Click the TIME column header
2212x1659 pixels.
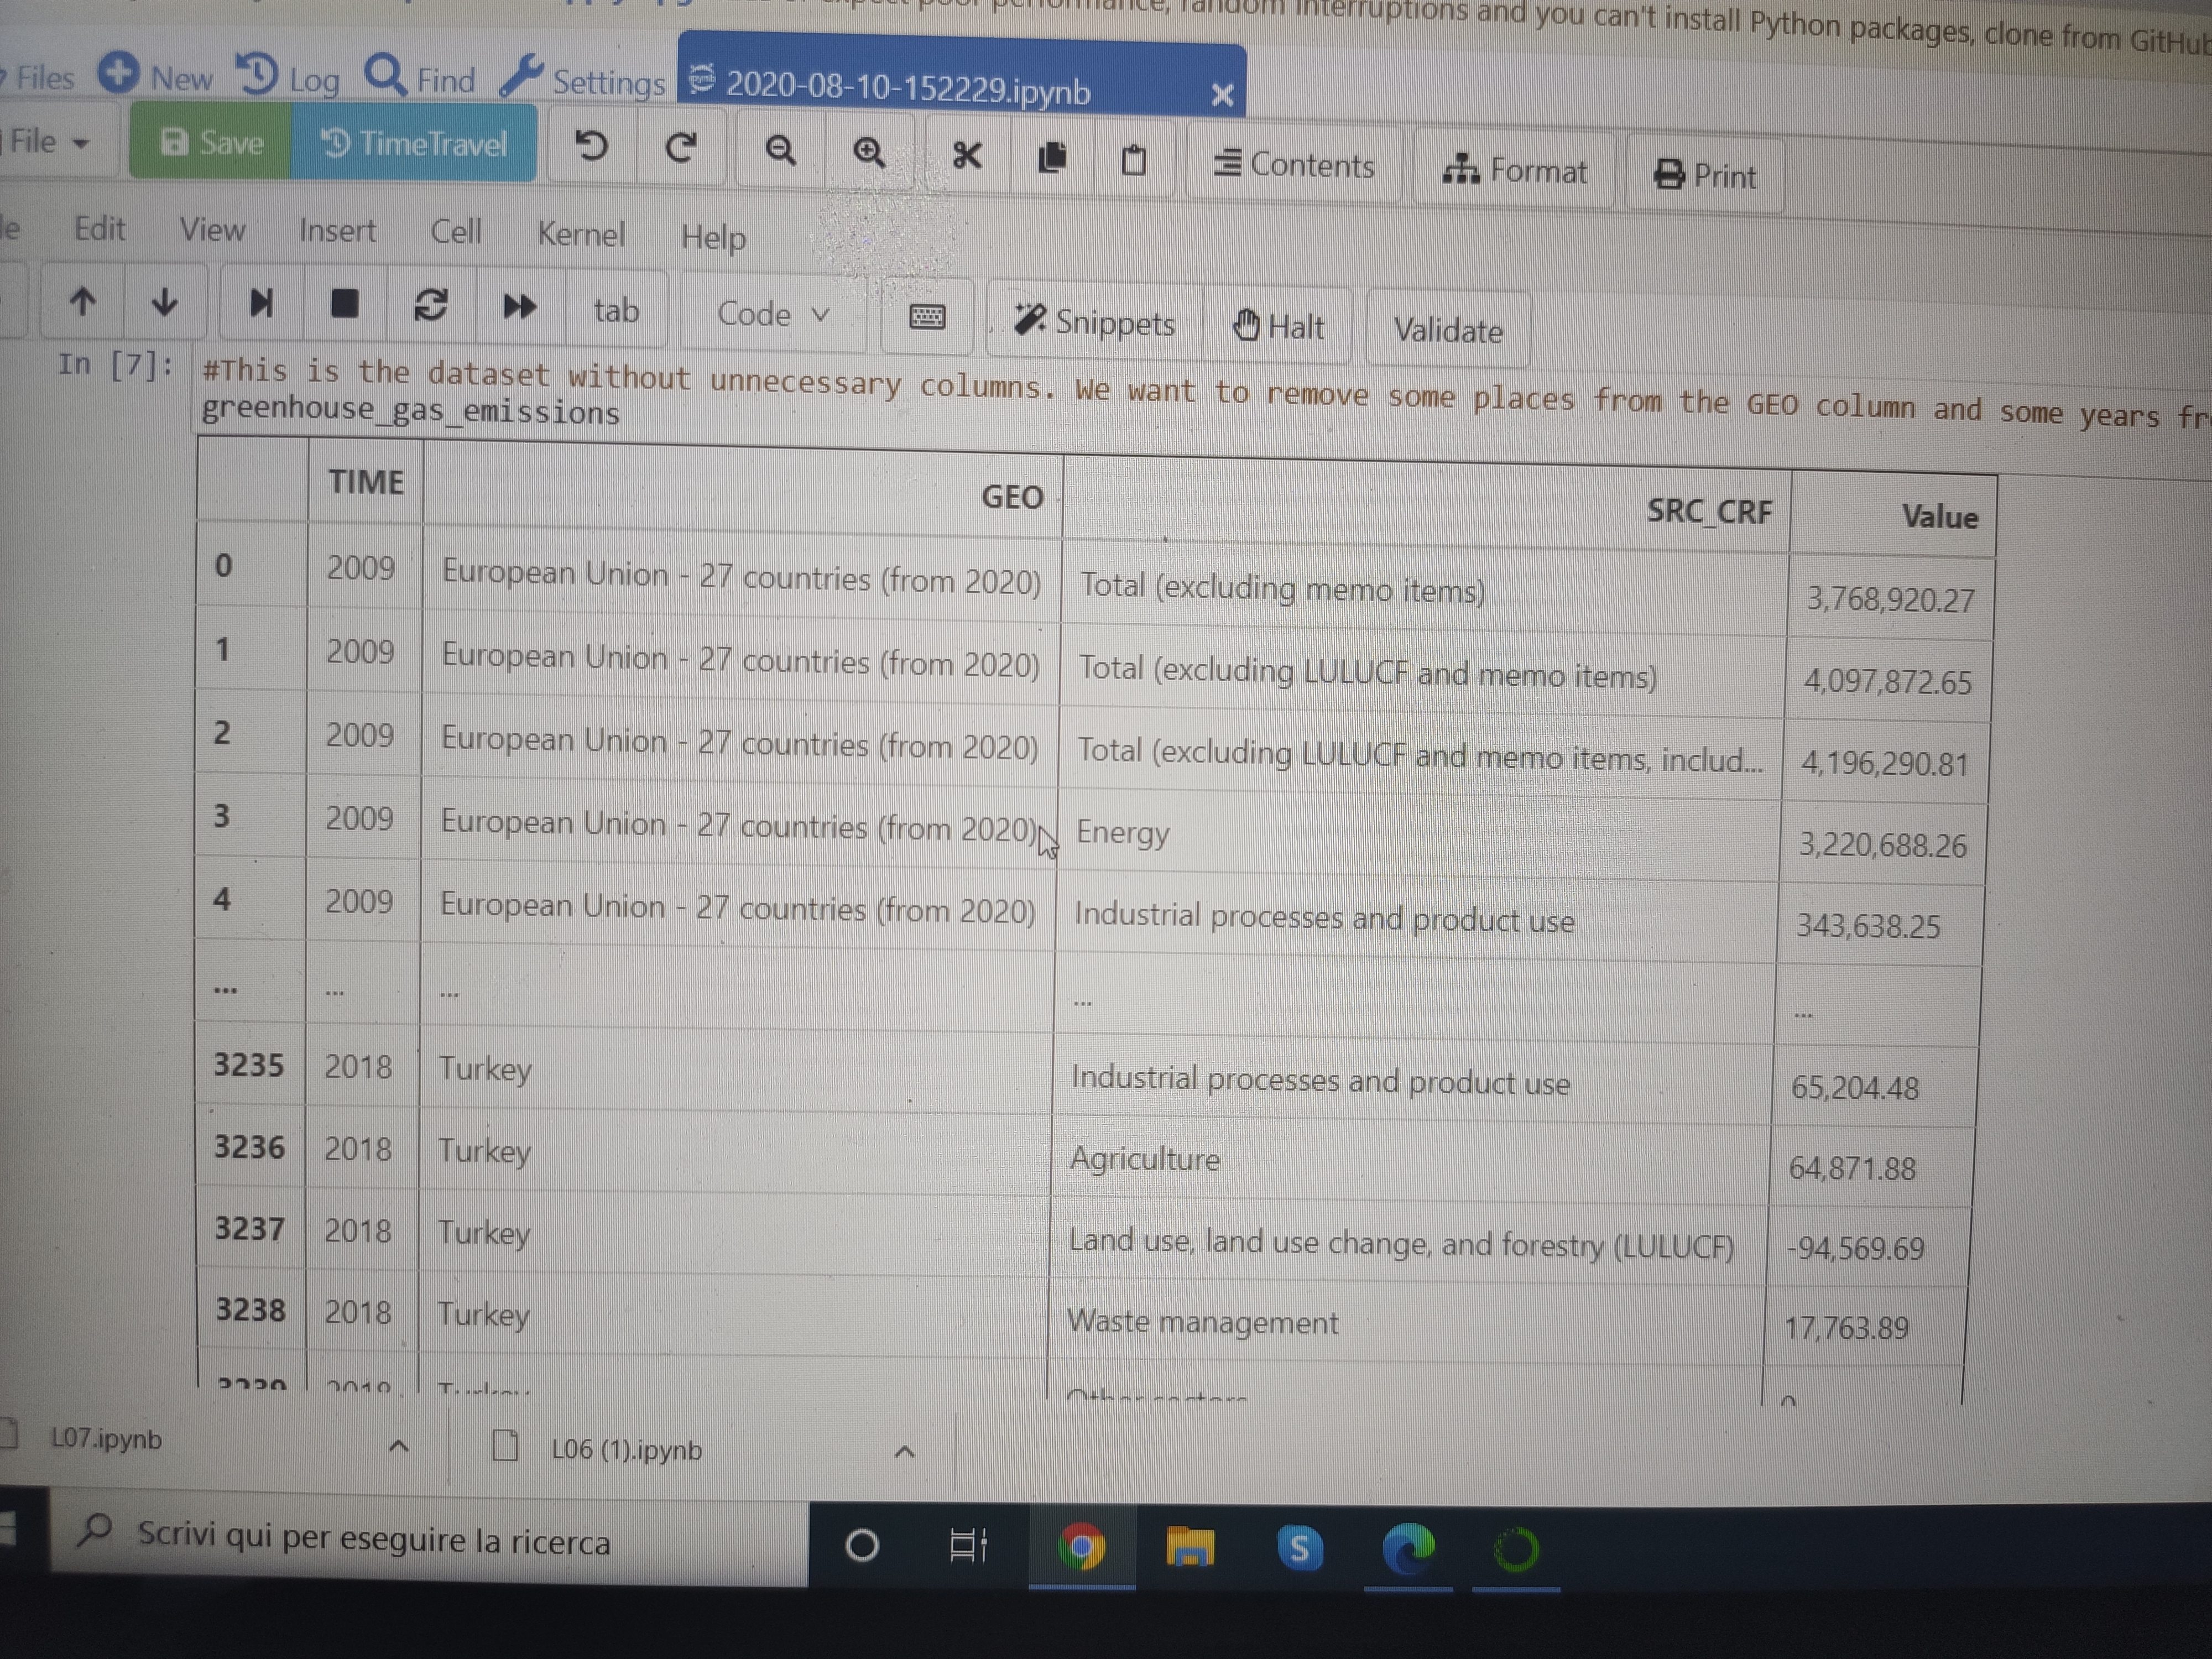[x=366, y=482]
